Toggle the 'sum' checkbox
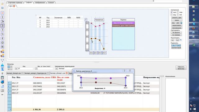Viewport: 199px width, 112px height. point(172,12)
